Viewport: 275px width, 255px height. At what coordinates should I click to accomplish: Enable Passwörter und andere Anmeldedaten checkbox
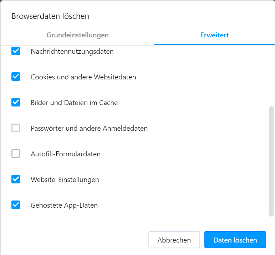click(x=16, y=128)
